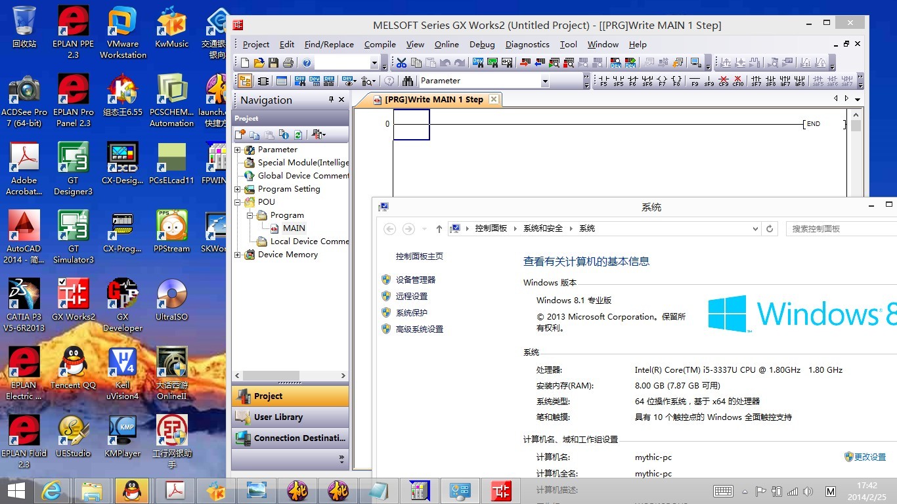897x504 pixels.
Task: Open the Compile menu
Action: tap(380, 45)
